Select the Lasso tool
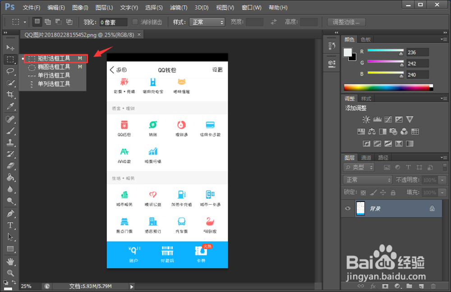Viewport: 451px width, 292px height. tap(10, 71)
